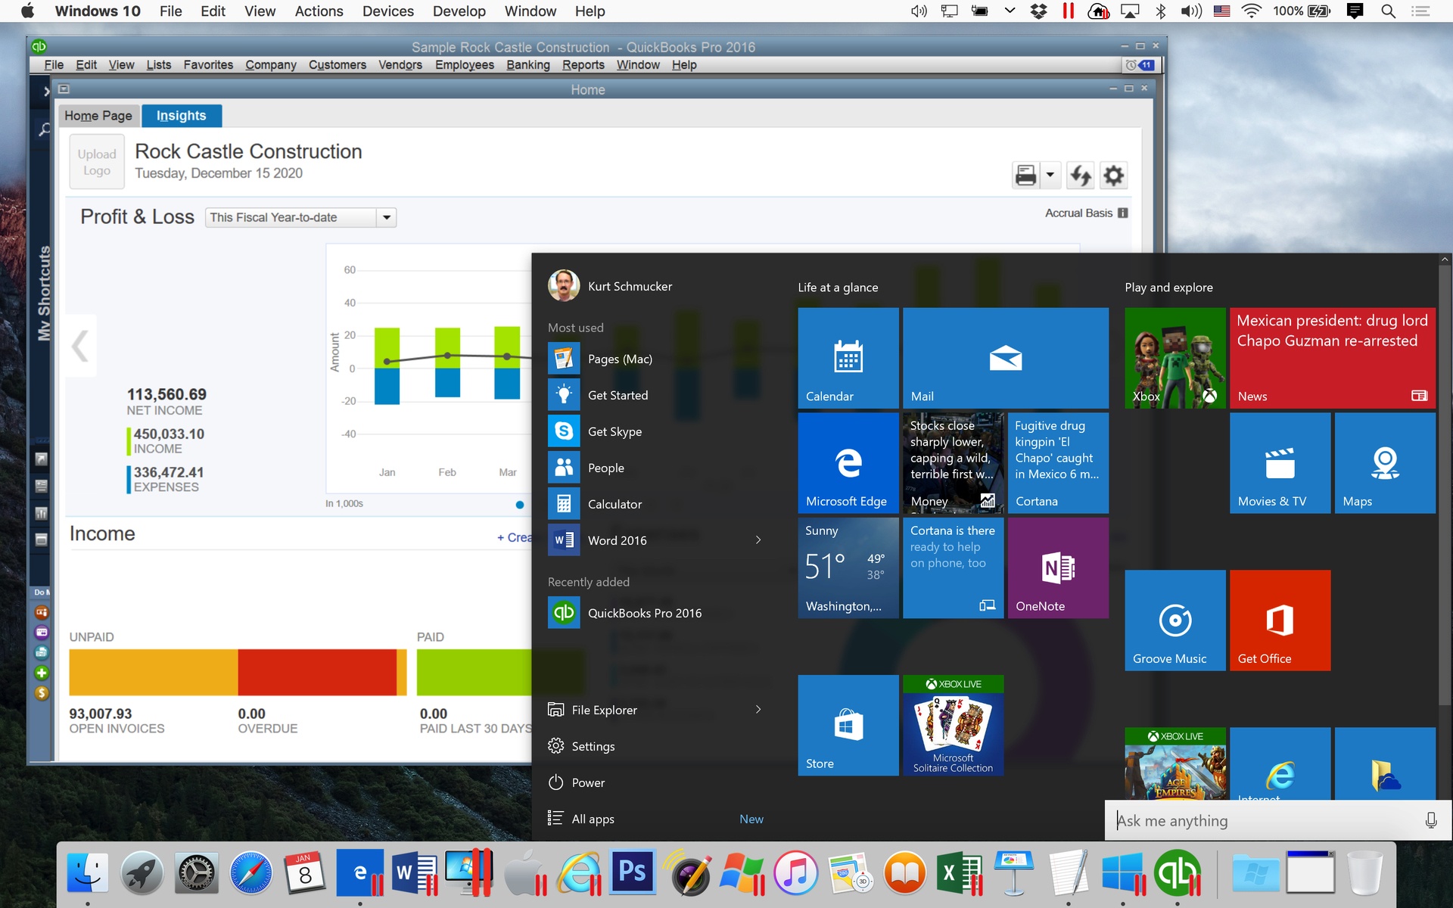Open the News tile about Chapo Guzman
The height and width of the screenshot is (908, 1453).
(x=1333, y=358)
